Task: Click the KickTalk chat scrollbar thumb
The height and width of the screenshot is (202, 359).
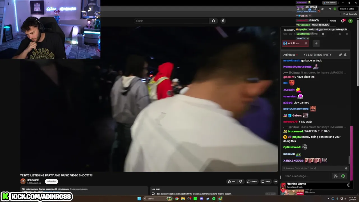Action: tap(349, 160)
